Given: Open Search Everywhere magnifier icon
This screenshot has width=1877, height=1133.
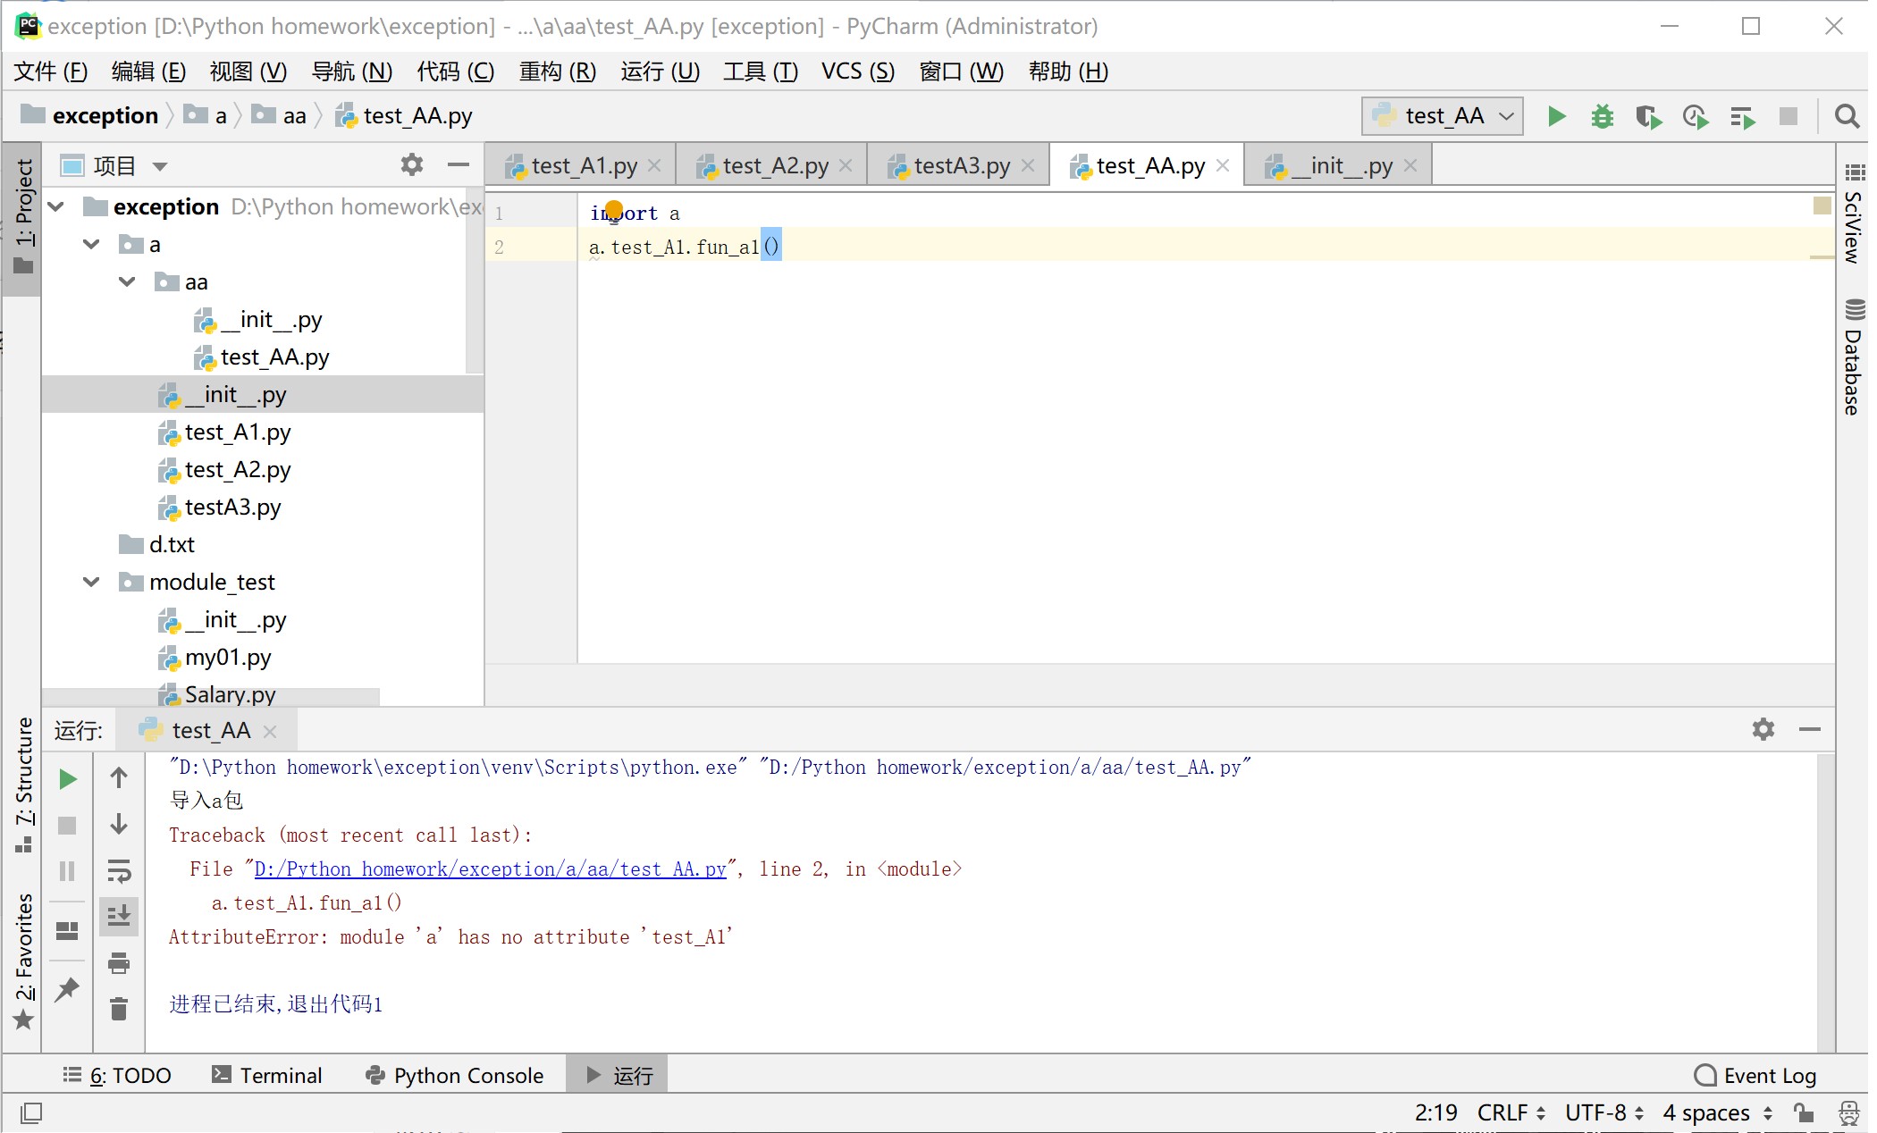Looking at the screenshot, I should point(1847,116).
